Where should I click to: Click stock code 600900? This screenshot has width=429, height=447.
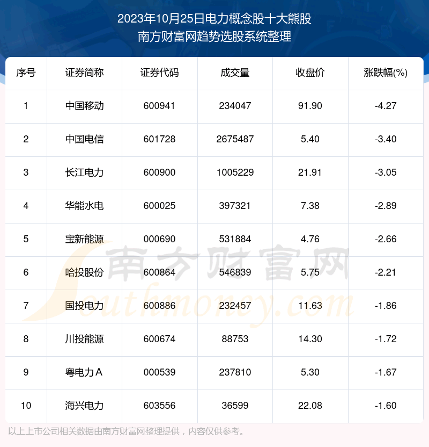159,172
